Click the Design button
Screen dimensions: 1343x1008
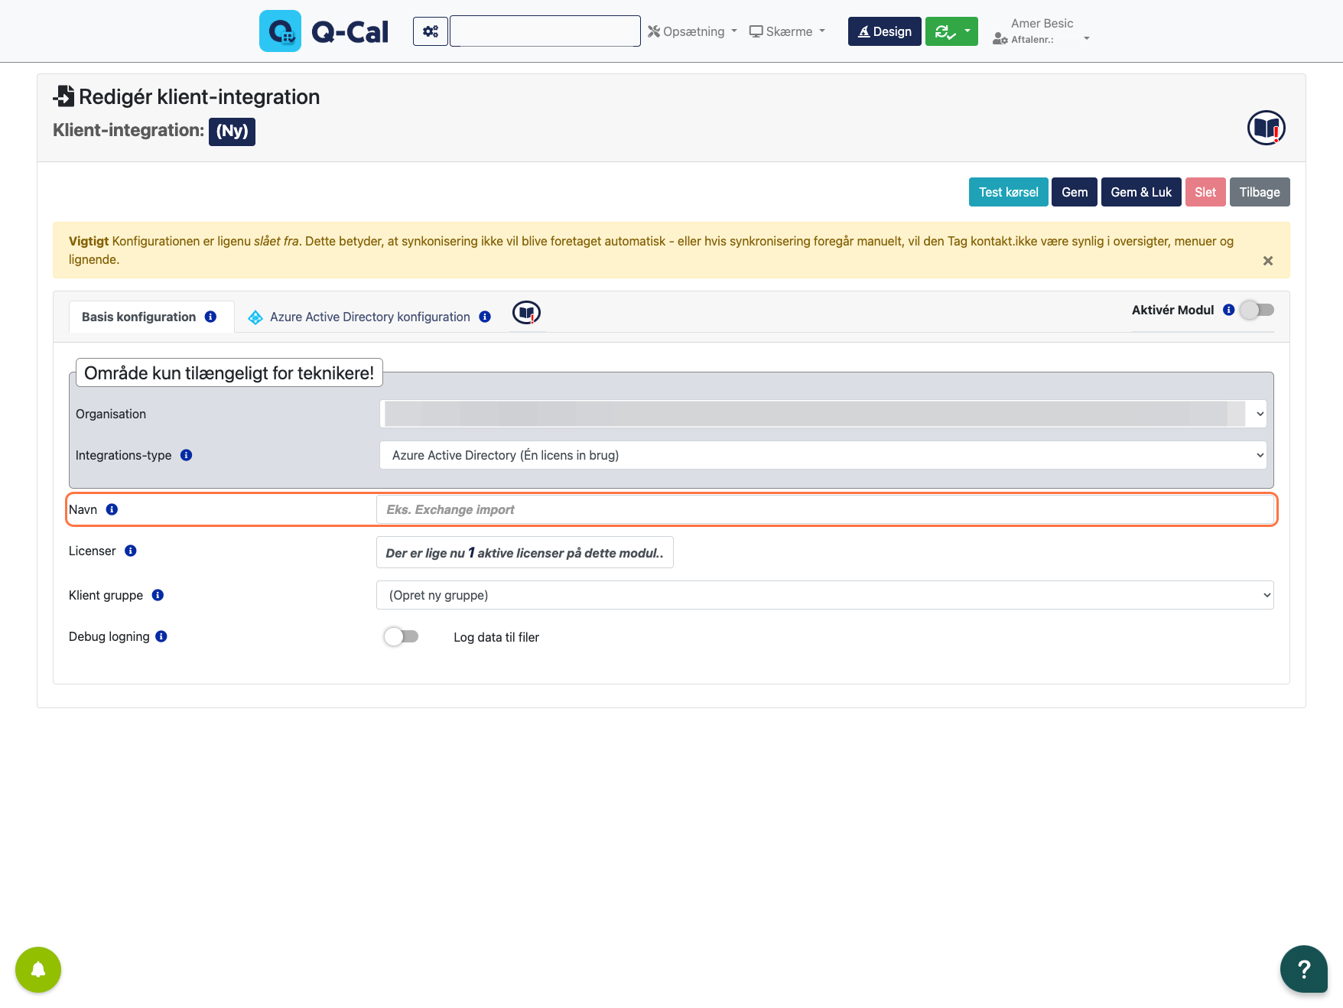coord(885,31)
